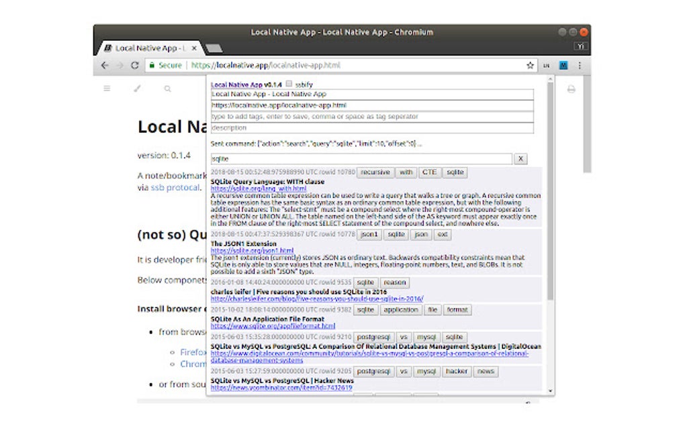Open the Chromium three-dot menu
685x428 pixels.
tap(580, 66)
